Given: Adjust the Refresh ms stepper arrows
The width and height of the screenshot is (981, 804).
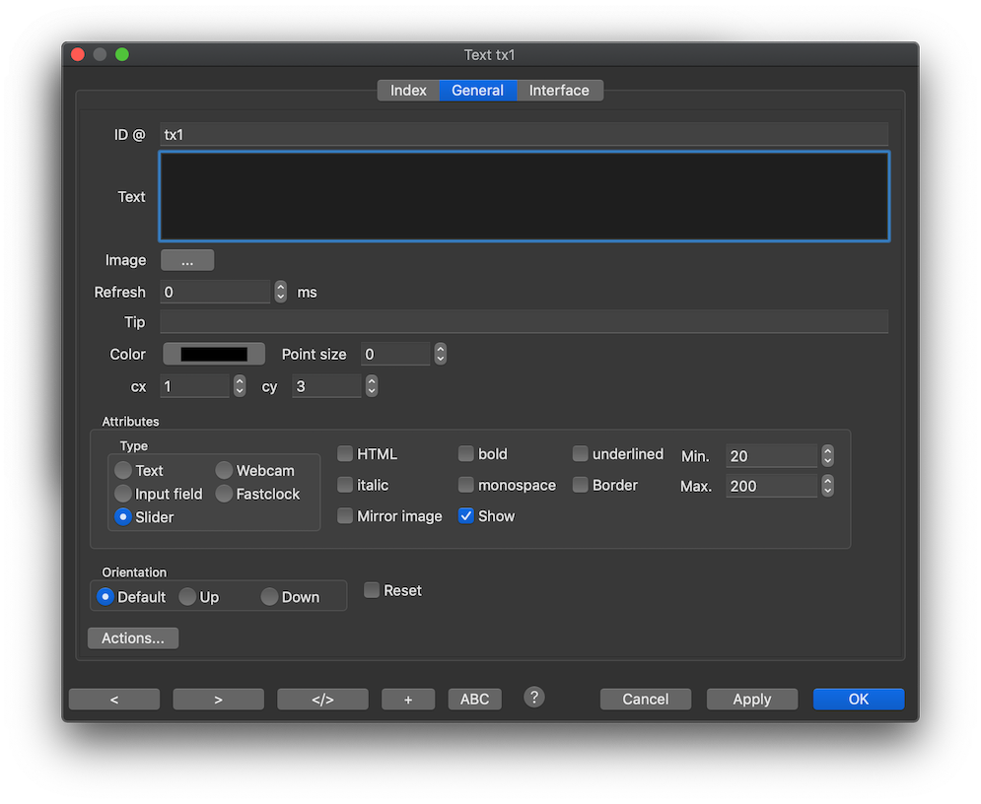Looking at the screenshot, I should tap(281, 292).
